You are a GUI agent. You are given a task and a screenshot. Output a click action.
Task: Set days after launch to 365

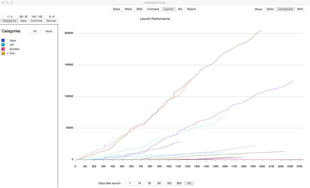[179, 183]
